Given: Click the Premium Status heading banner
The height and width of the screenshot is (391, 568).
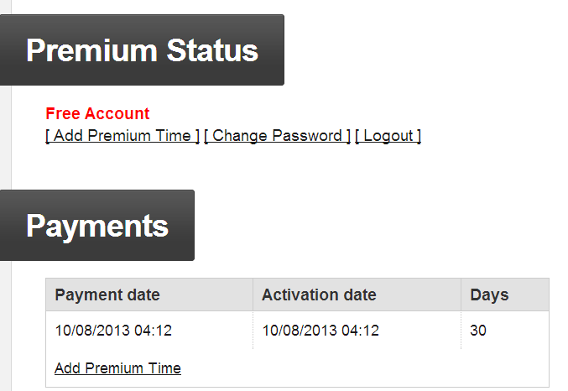Looking at the screenshot, I should 142,50.
